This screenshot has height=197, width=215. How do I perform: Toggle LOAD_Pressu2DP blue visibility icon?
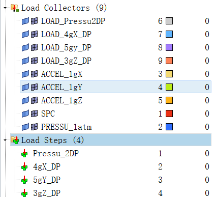pos(25,21)
